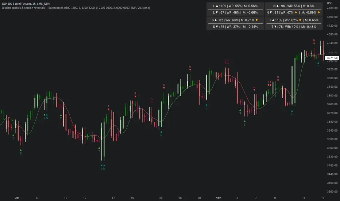
Task: Select the T▼ : 78 stats cell
Action: pyautogui.click(x=293, y=27)
